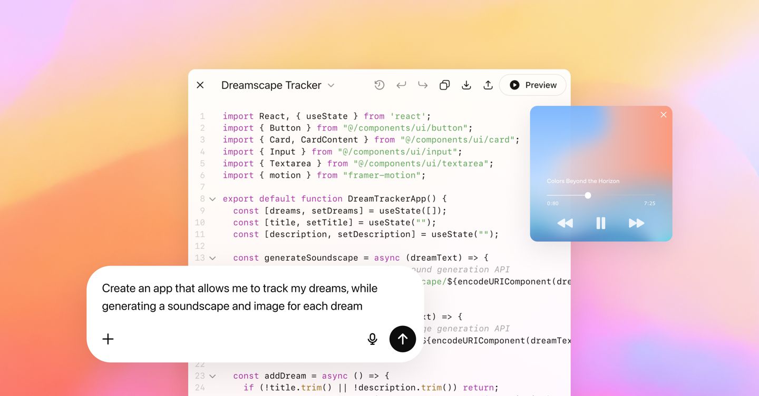Close the music player widget
Screen dimensions: 759x396
[x=664, y=115]
